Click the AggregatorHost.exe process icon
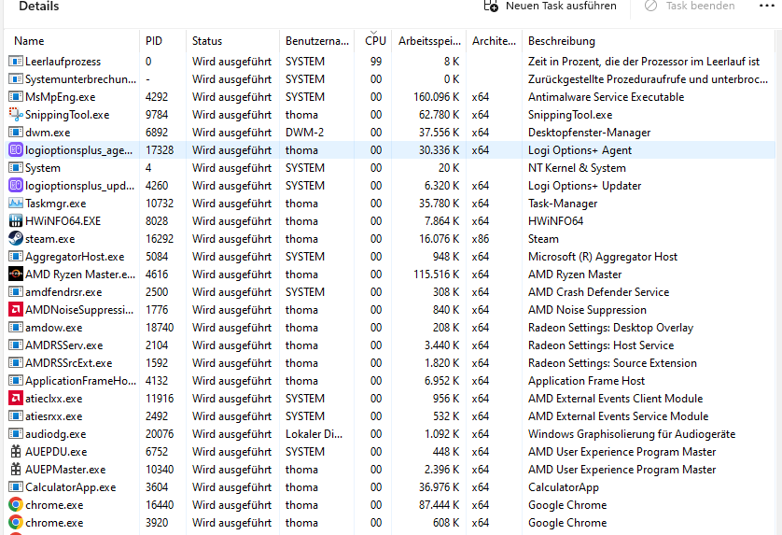 pyautogui.click(x=16, y=257)
